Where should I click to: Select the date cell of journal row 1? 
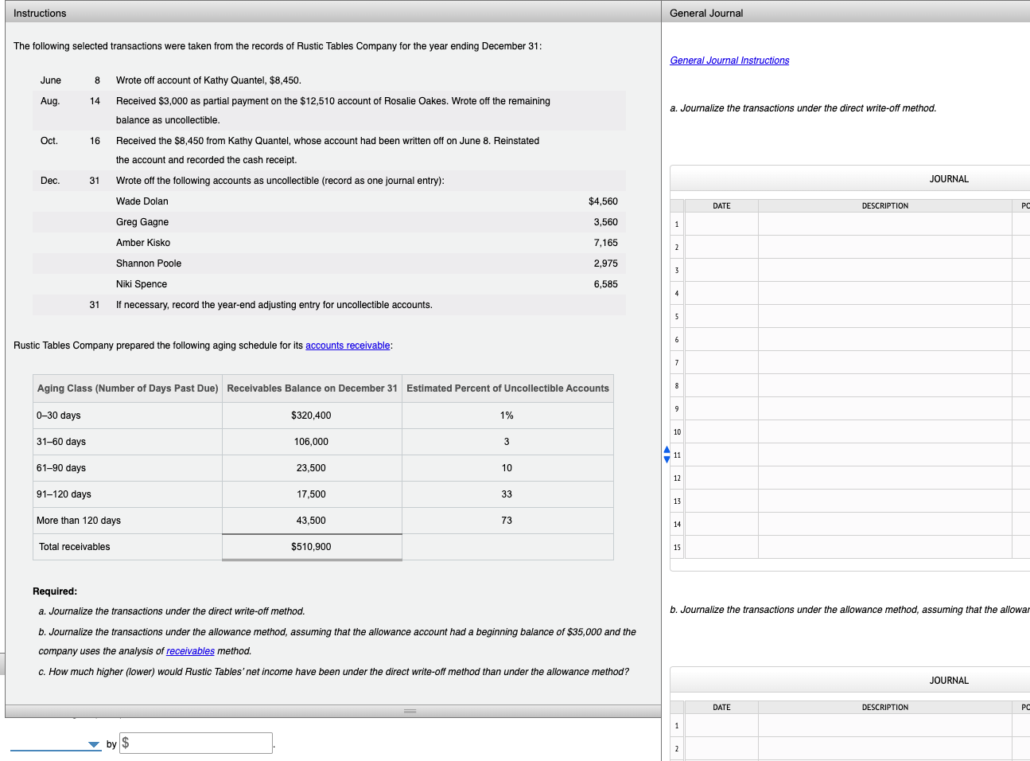point(721,224)
